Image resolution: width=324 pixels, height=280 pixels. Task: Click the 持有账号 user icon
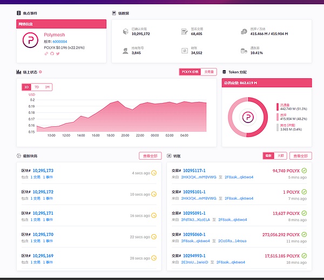point(125,50)
